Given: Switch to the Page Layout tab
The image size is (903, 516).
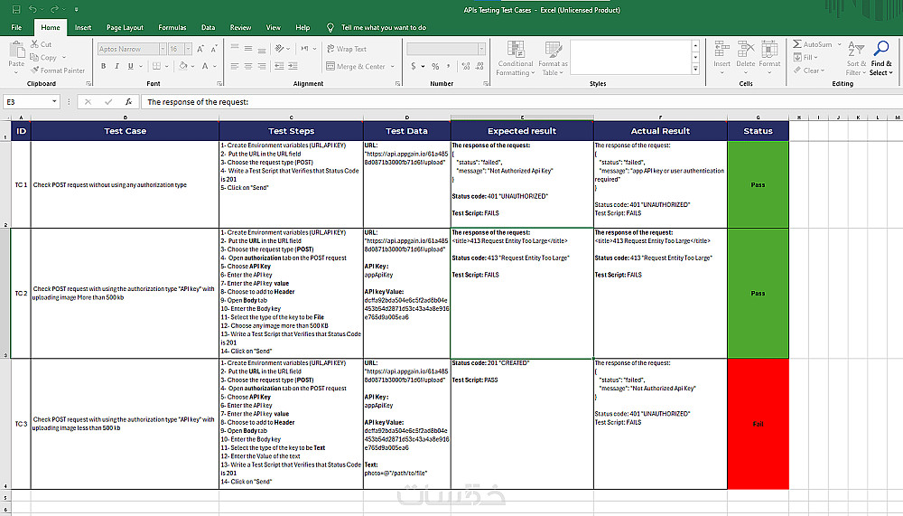Looking at the screenshot, I should point(125,27).
